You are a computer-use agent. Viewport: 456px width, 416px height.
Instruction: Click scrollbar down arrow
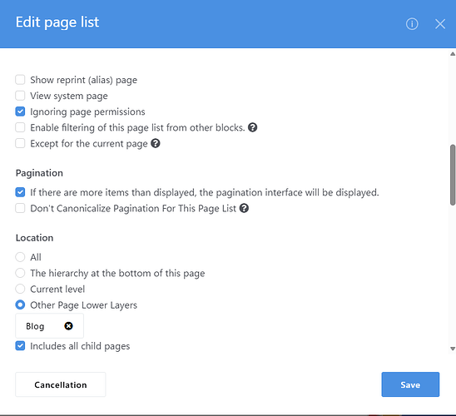(x=453, y=349)
